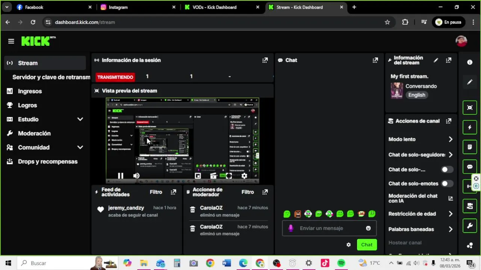Open the emoji picker in chat input
The width and height of the screenshot is (481, 270).
368,228
